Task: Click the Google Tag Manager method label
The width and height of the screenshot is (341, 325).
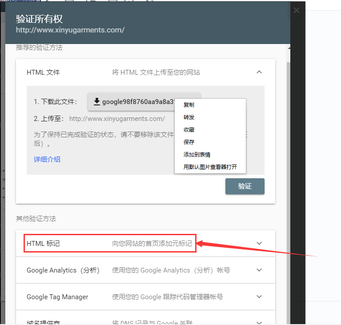Action: click(57, 297)
